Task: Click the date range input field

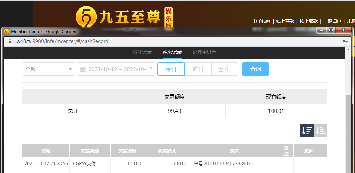Action: point(116,69)
